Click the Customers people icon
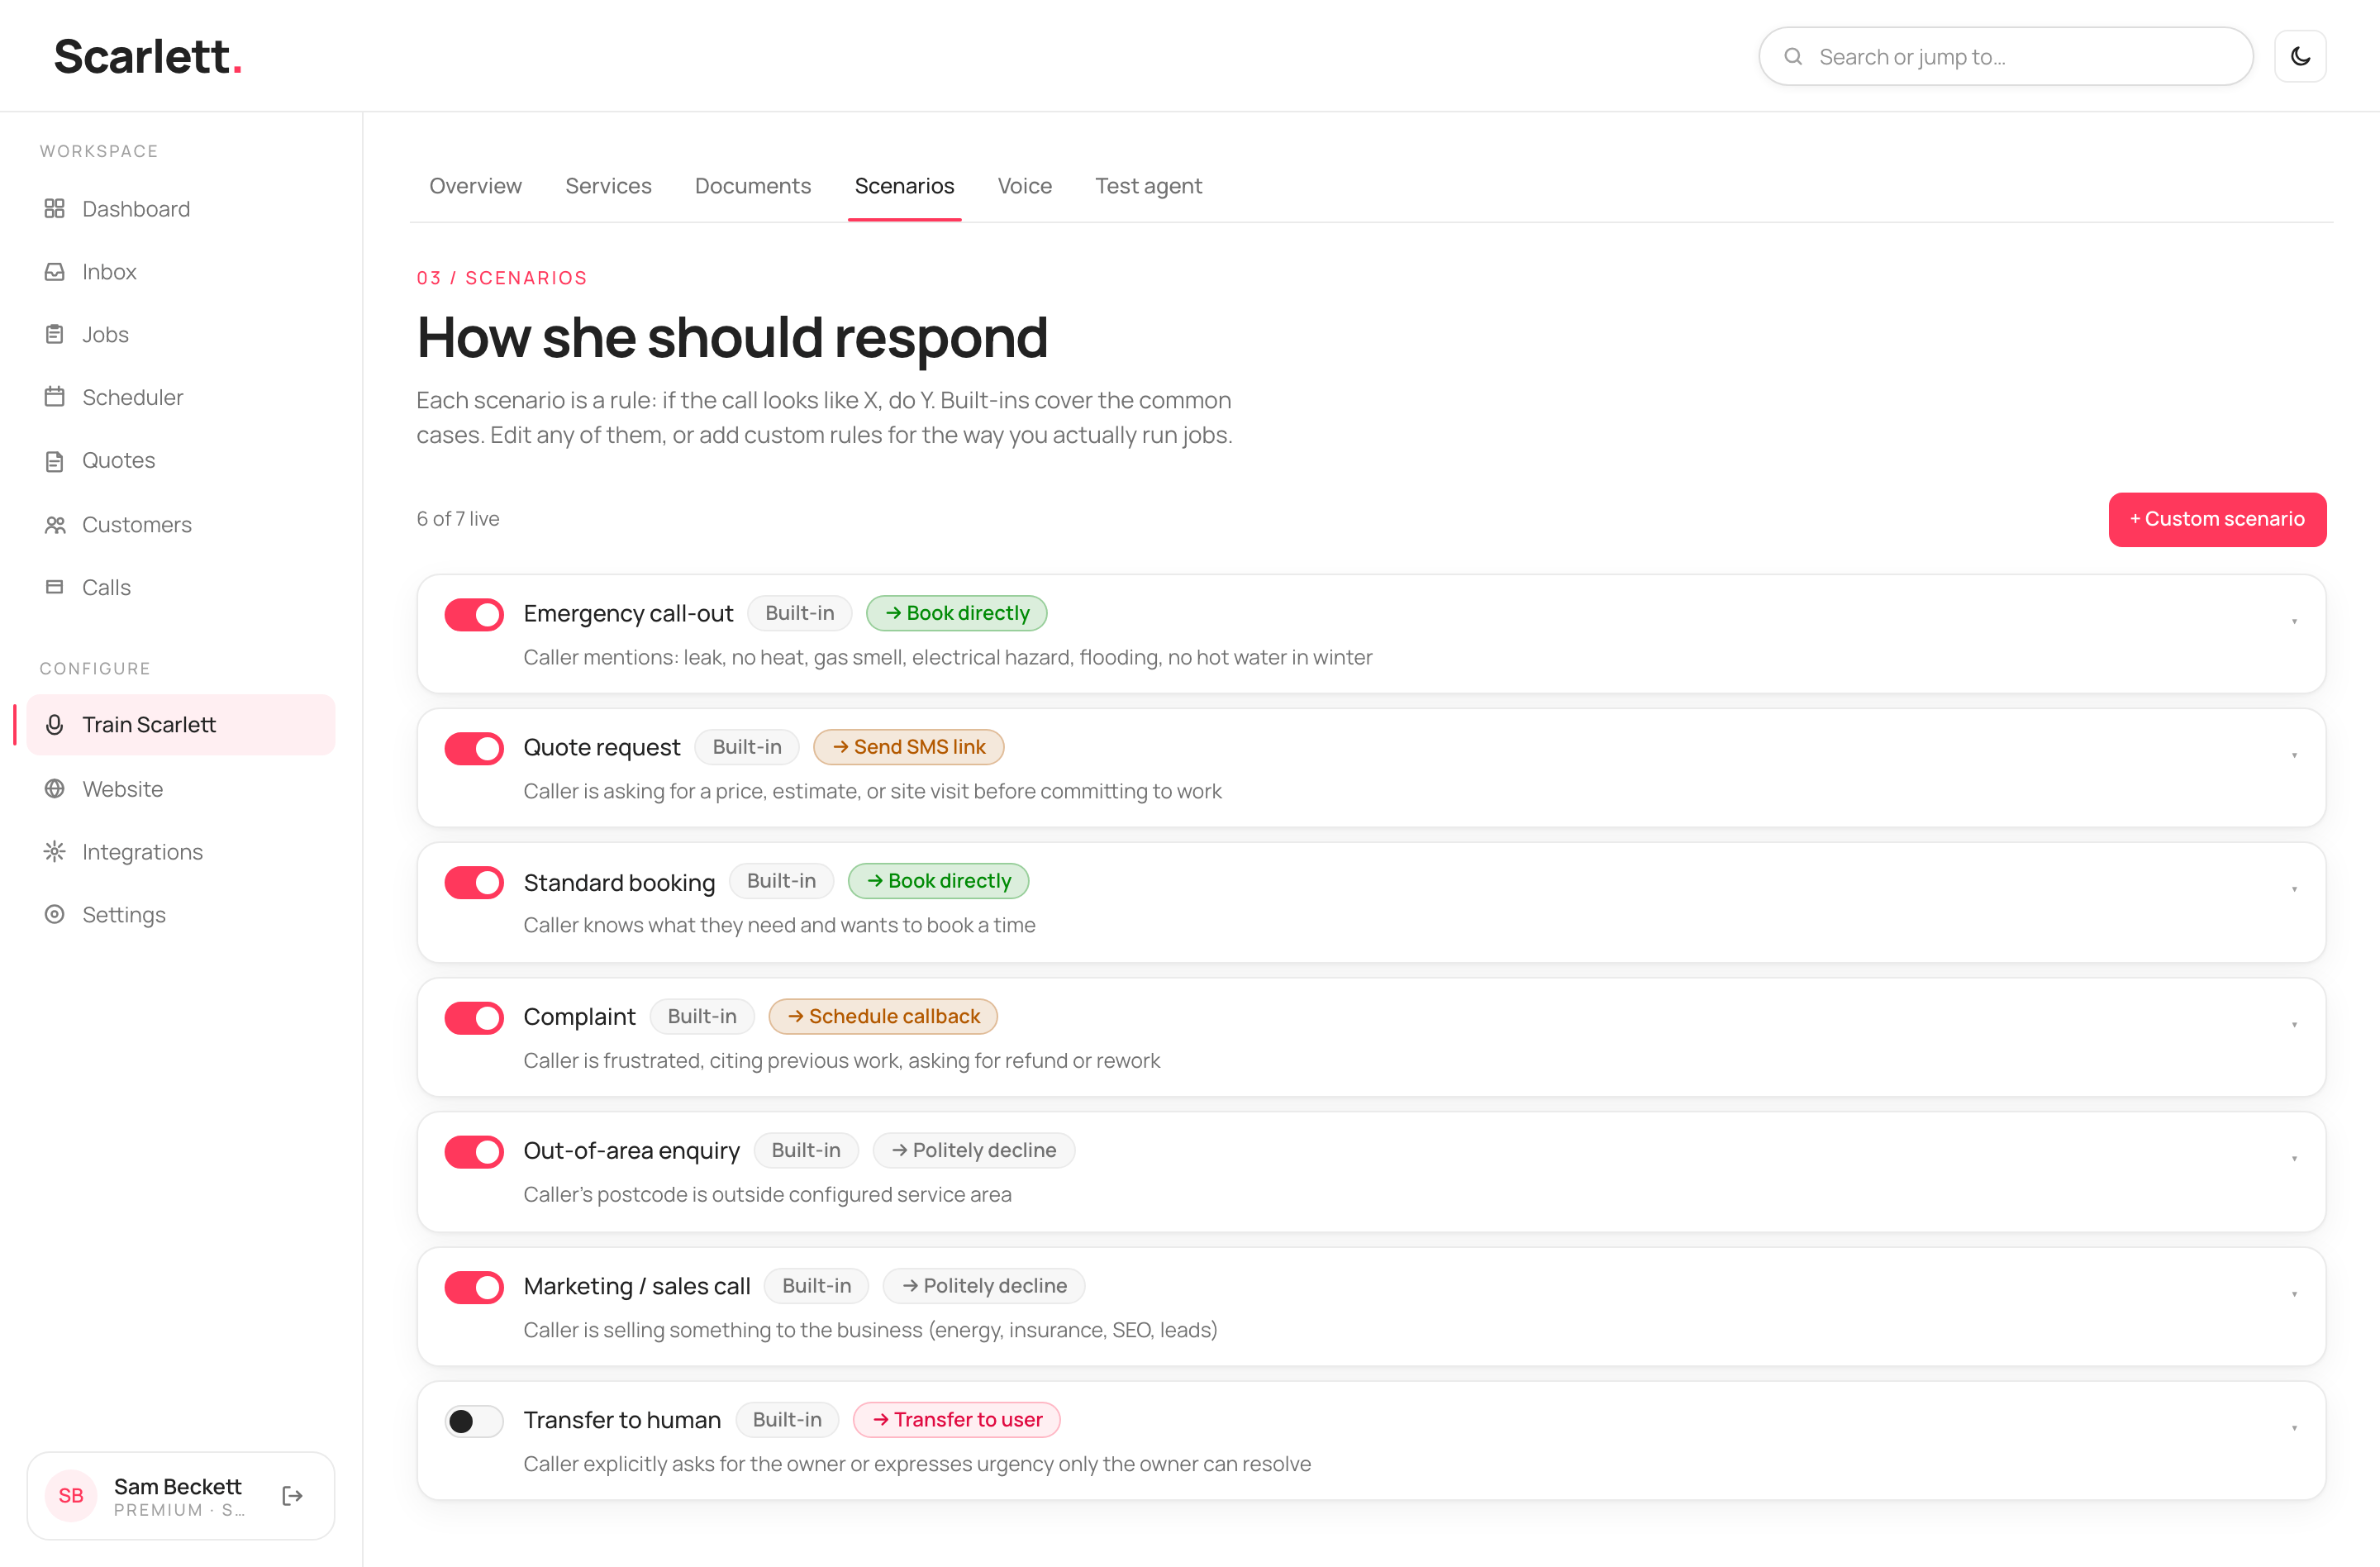 point(55,525)
